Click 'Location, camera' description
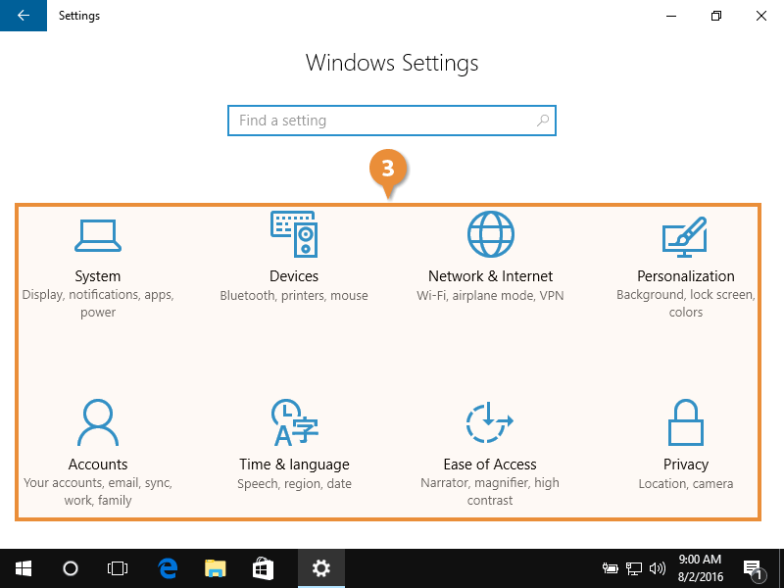784x588 pixels. click(686, 484)
